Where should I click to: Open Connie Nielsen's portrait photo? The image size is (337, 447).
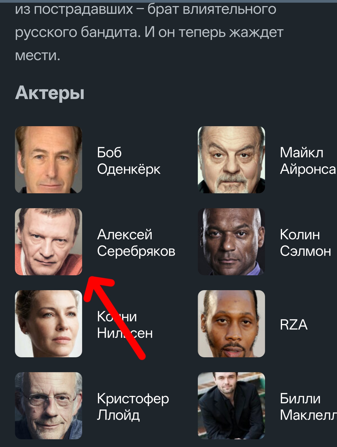49,324
